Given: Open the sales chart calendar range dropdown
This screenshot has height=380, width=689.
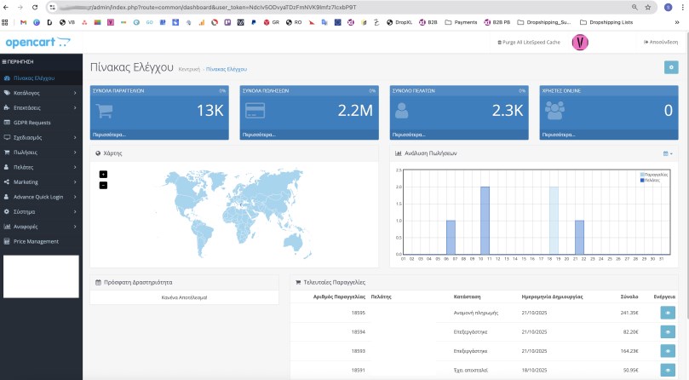Looking at the screenshot, I should click(x=668, y=153).
